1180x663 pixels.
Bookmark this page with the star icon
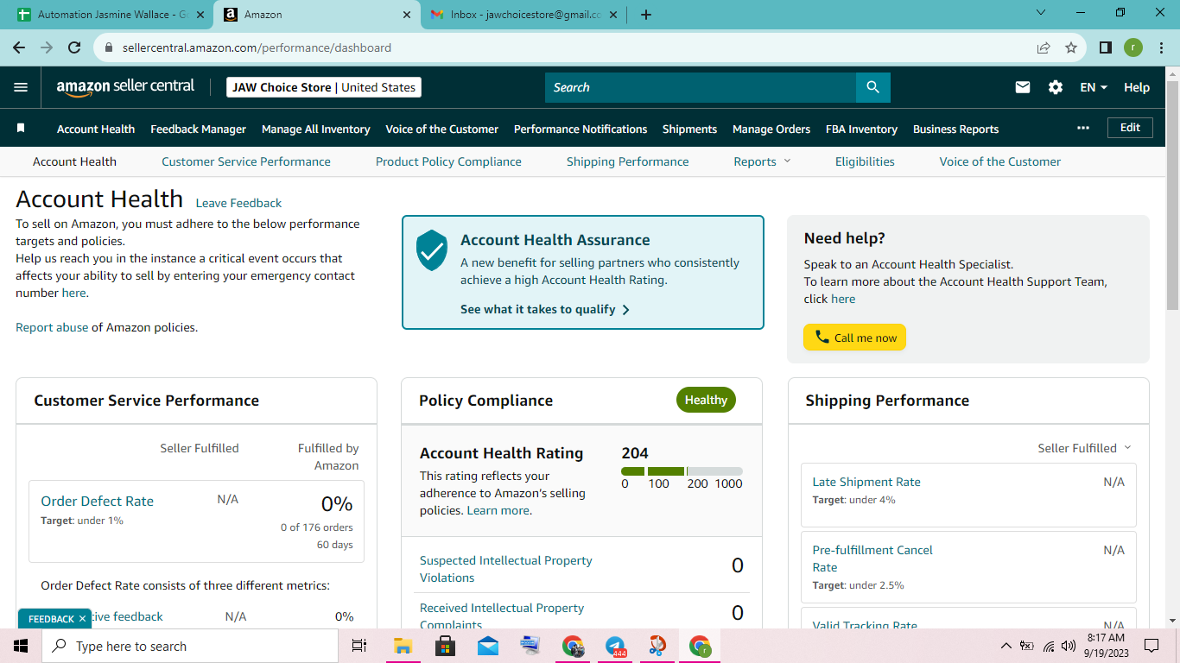coord(1071,48)
